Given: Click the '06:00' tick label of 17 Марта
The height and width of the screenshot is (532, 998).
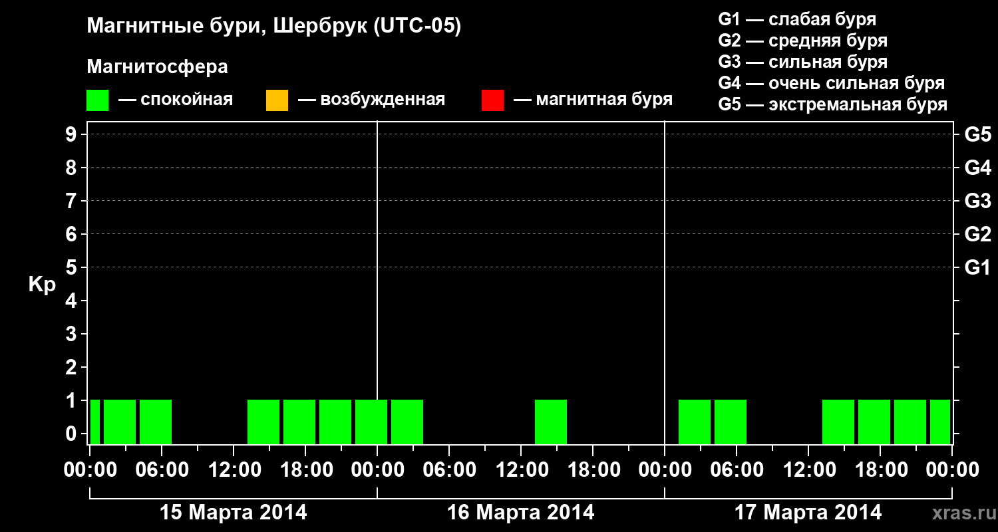Looking at the screenshot, I should [737, 470].
